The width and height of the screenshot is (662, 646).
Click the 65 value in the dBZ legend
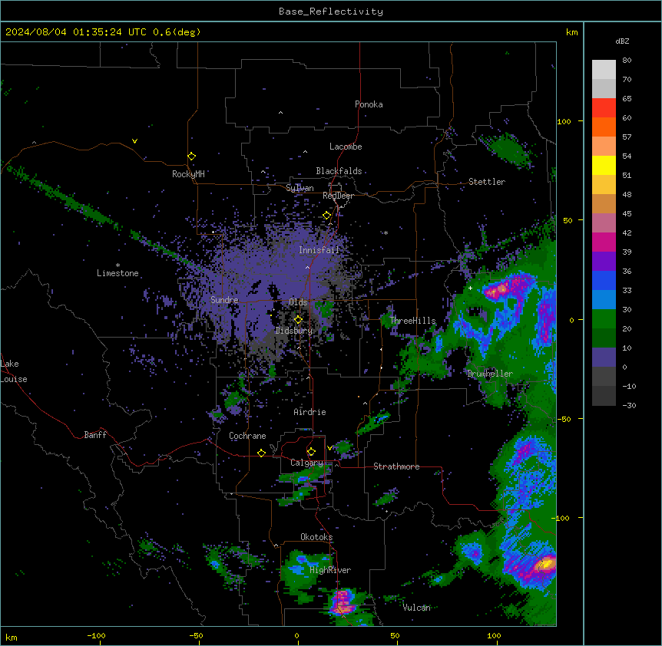coord(627,99)
